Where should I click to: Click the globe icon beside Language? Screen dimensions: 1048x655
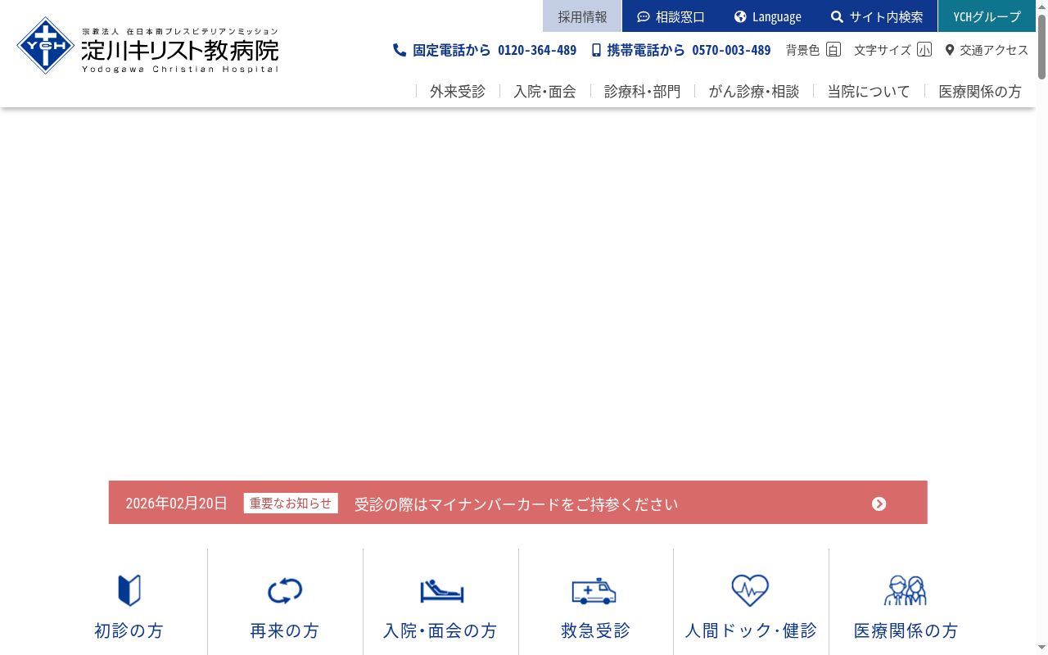pyautogui.click(x=740, y=16)
